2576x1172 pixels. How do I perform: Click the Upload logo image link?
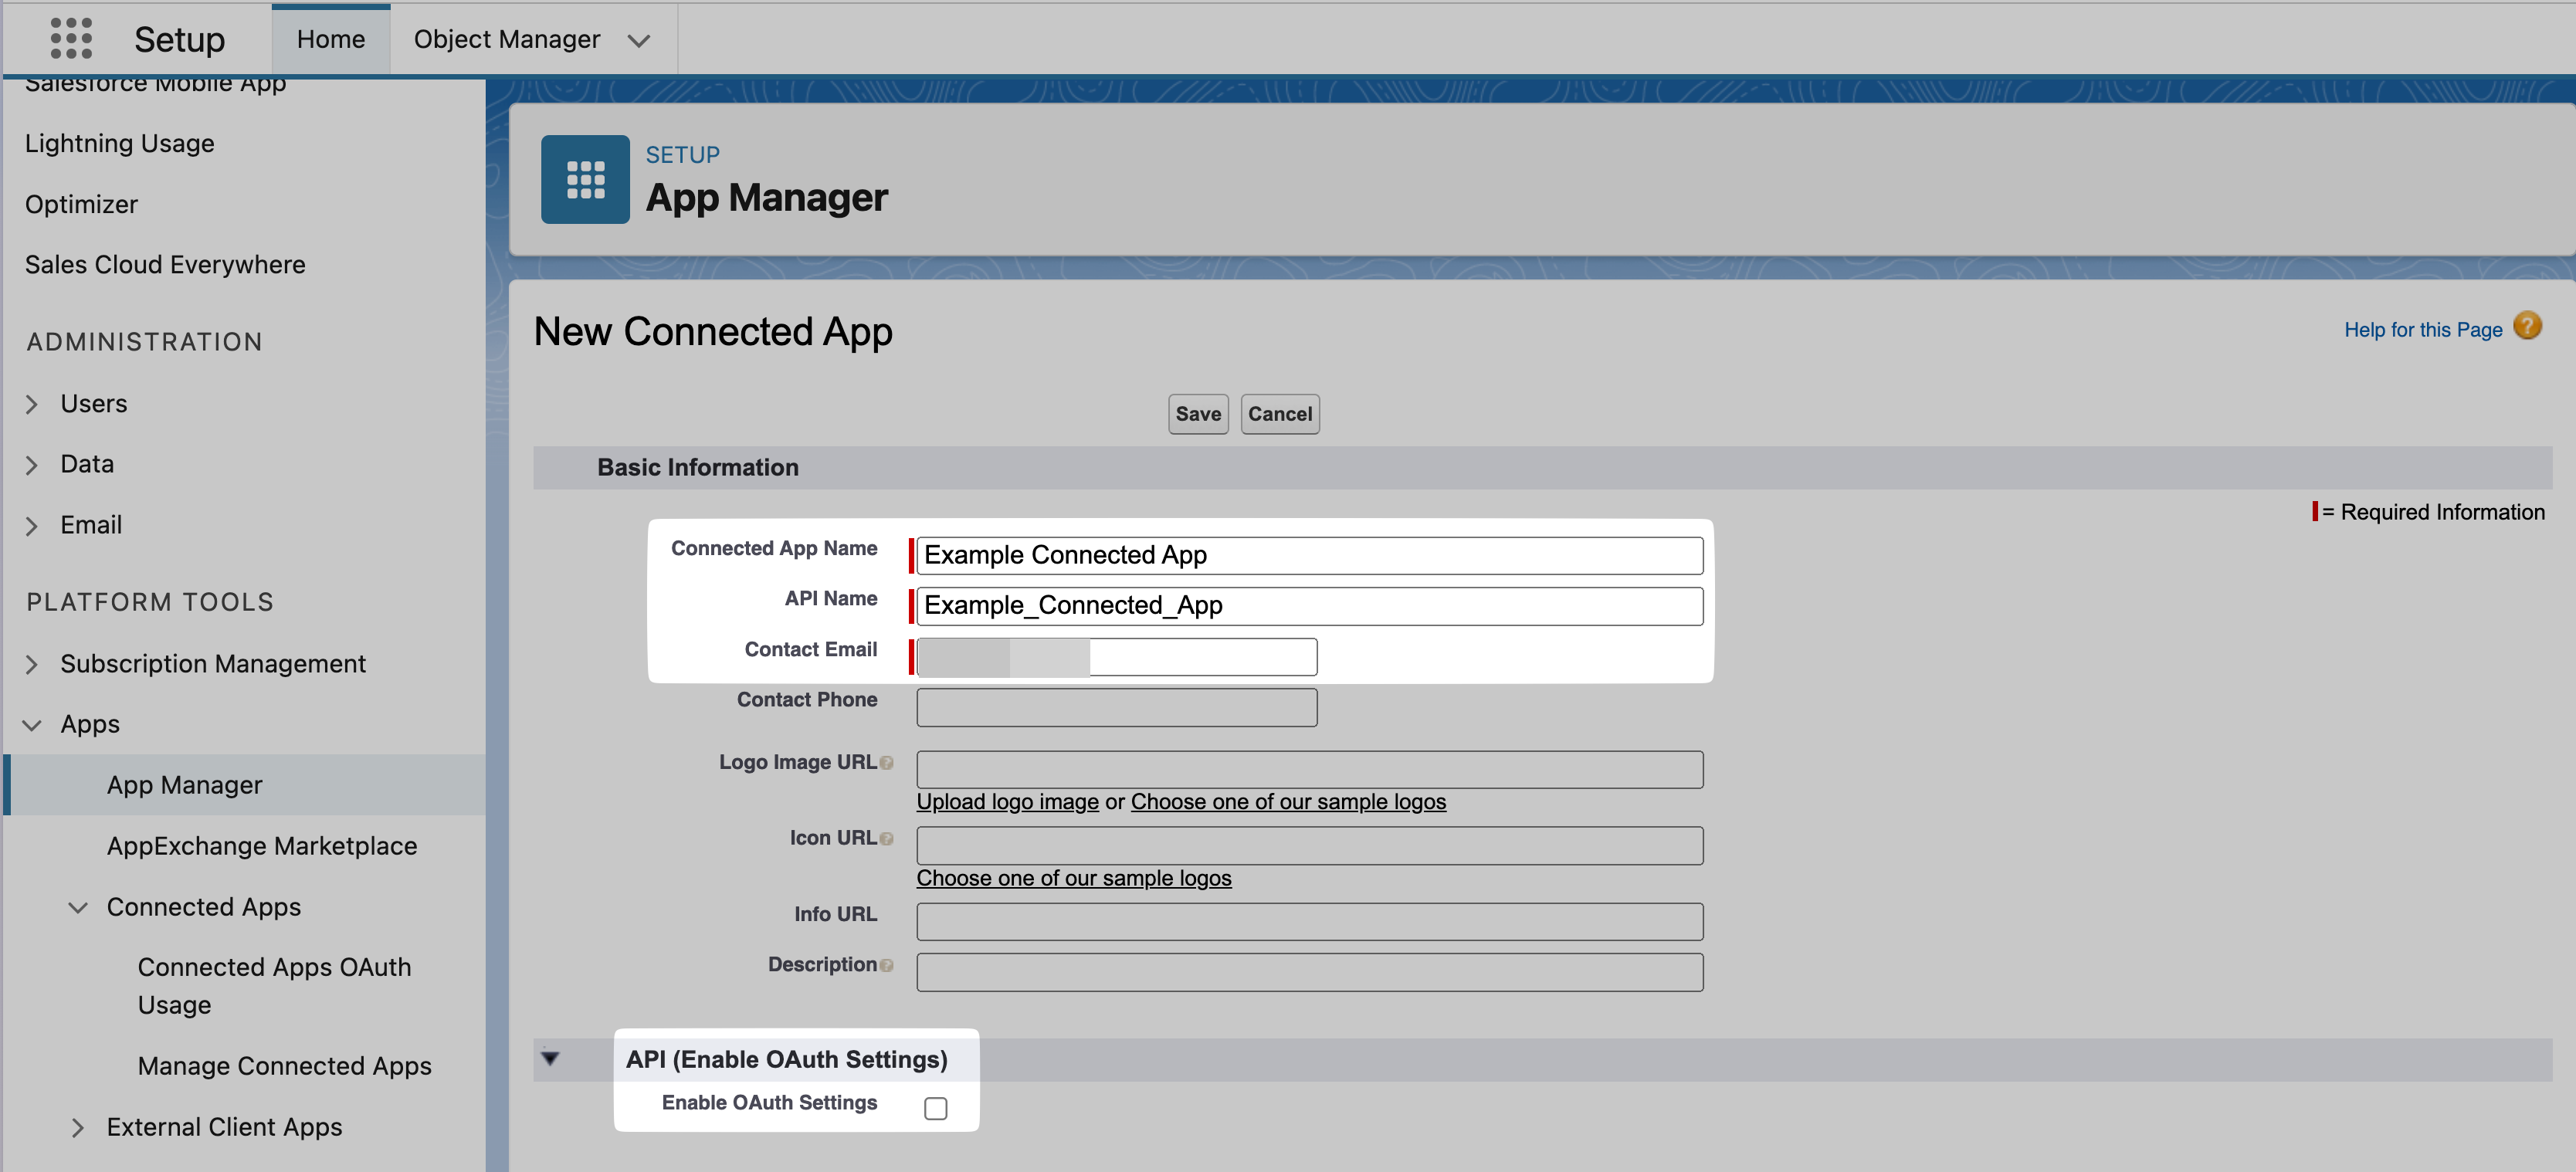(x=1007, y=802)
